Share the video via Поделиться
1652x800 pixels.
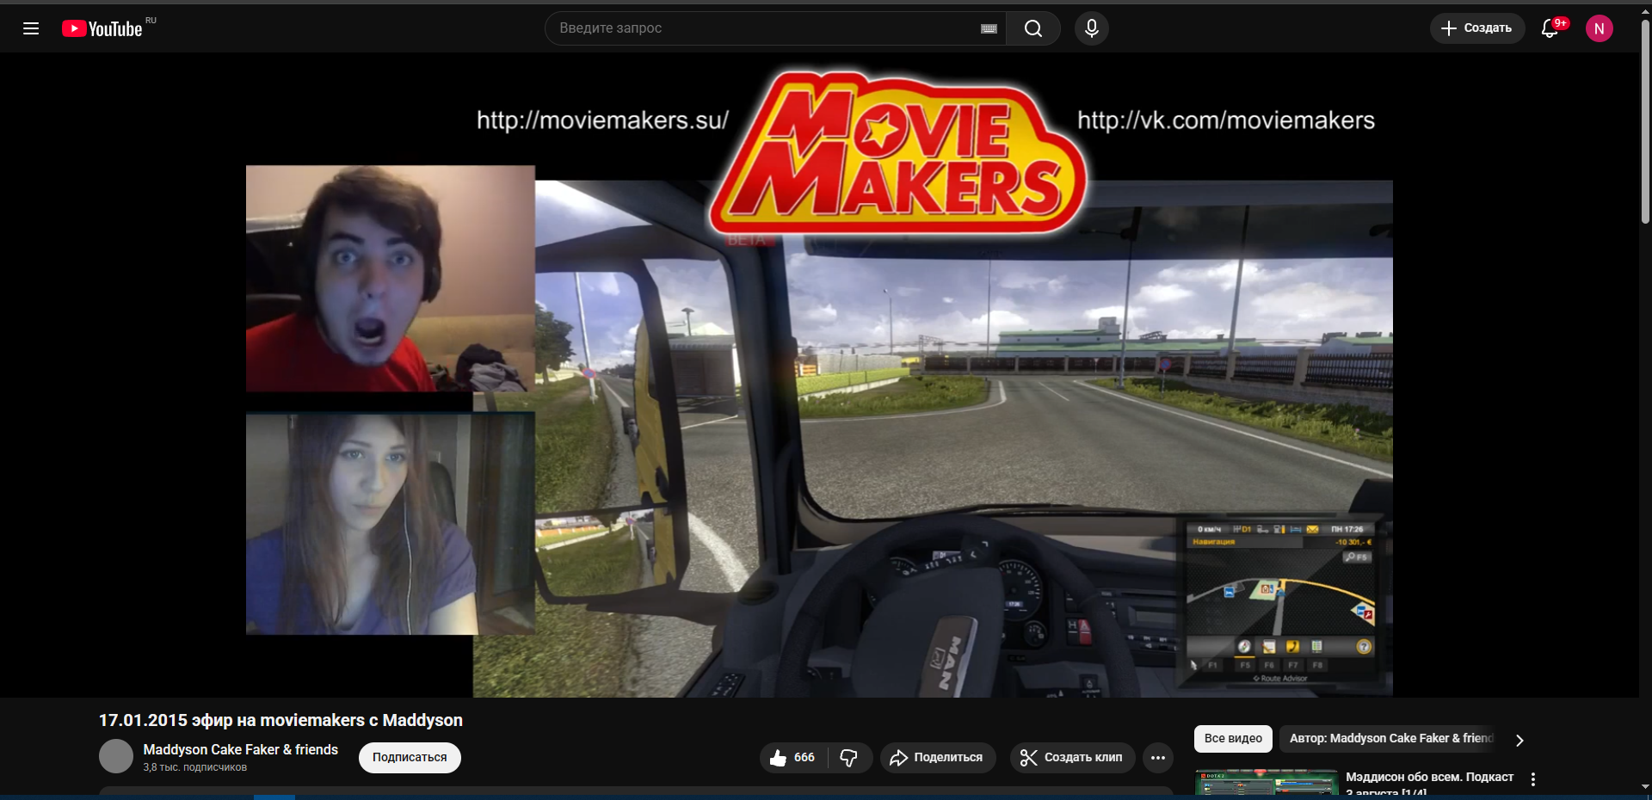click(x=937, y=758)
